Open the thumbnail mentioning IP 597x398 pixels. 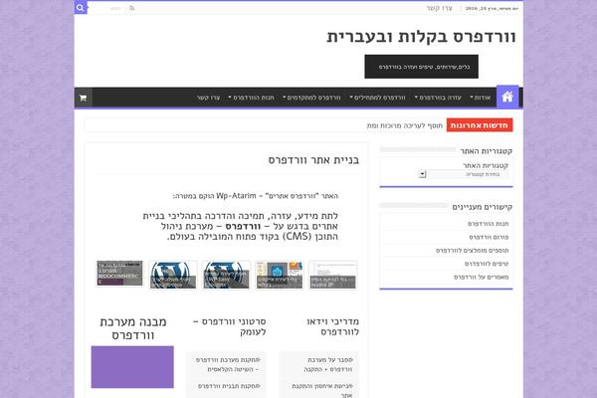click(x=333, y=275)
